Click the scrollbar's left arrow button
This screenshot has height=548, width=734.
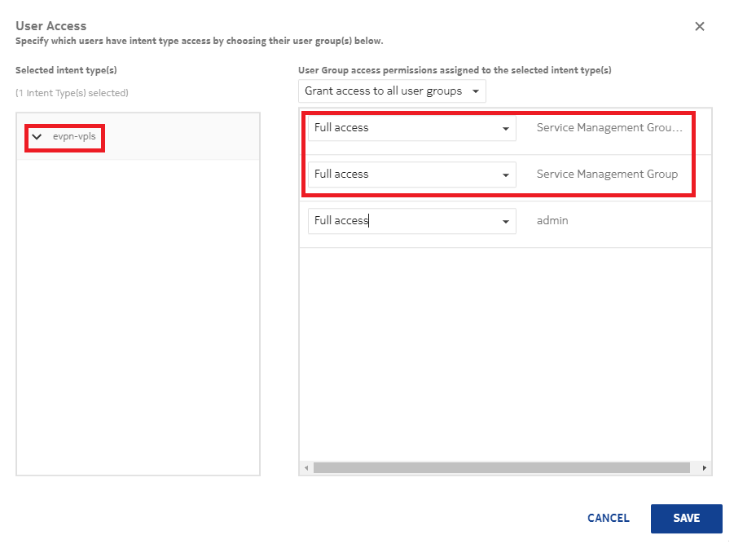pos(307,468)
